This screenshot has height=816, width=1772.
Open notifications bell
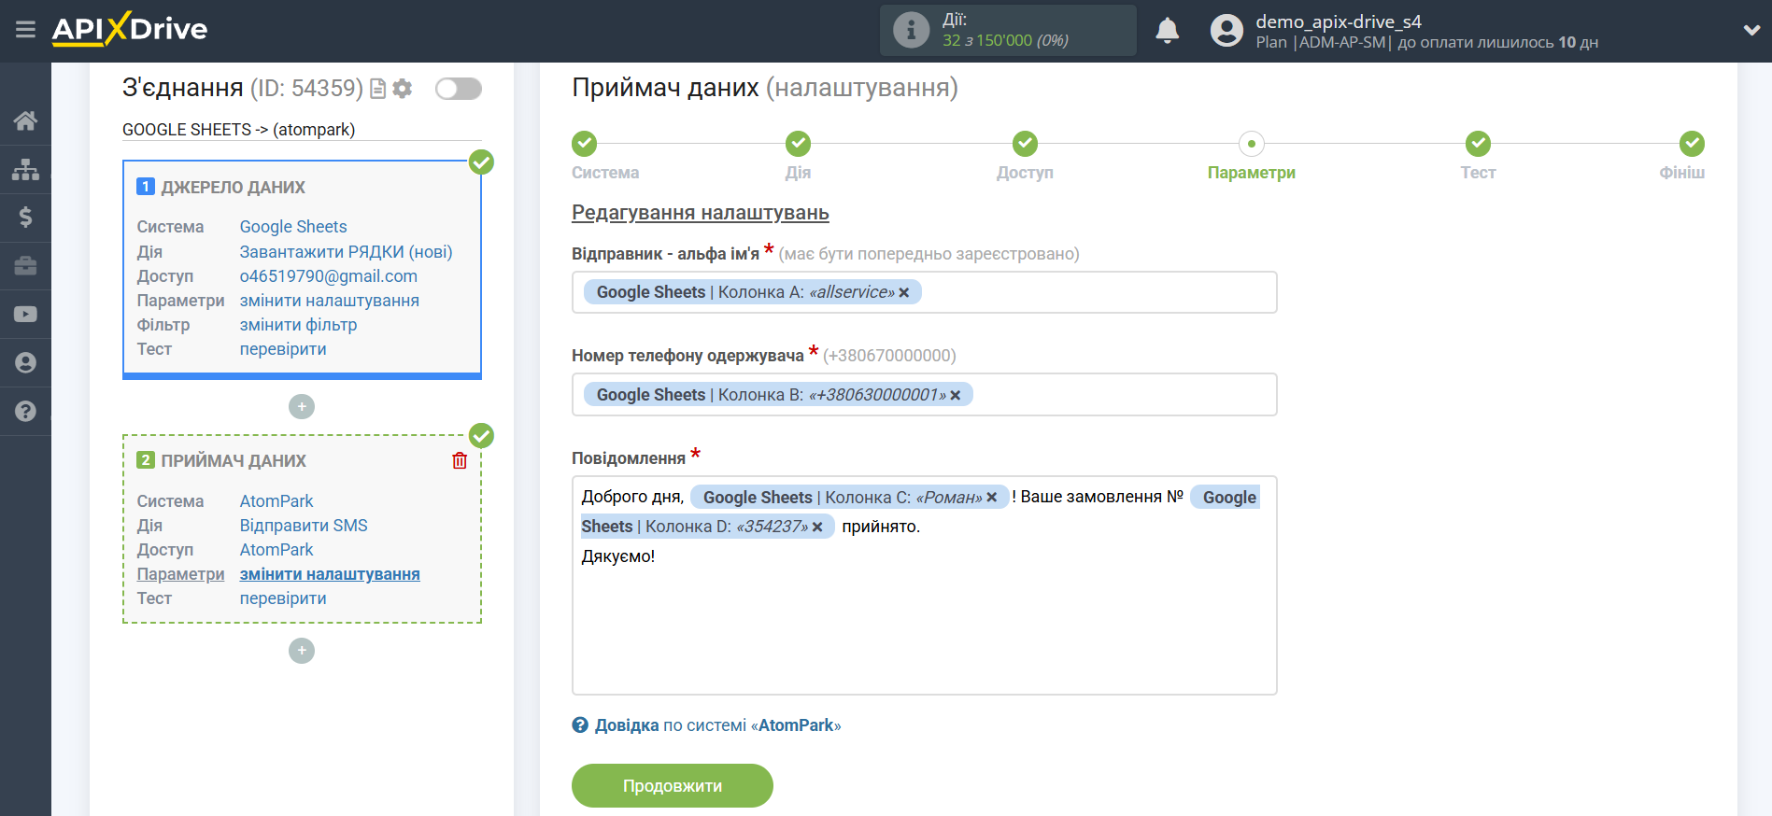click(1167, 31)
